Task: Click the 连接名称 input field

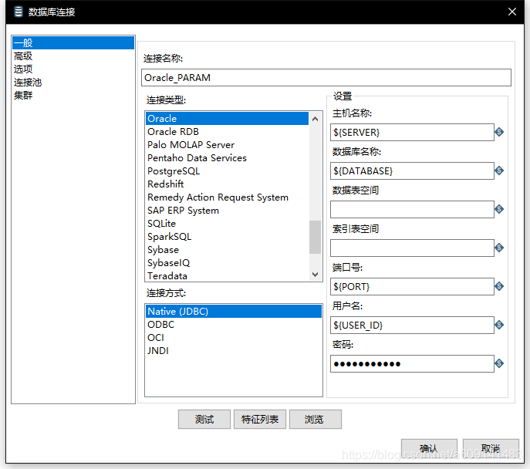Action: coord(326,78)
